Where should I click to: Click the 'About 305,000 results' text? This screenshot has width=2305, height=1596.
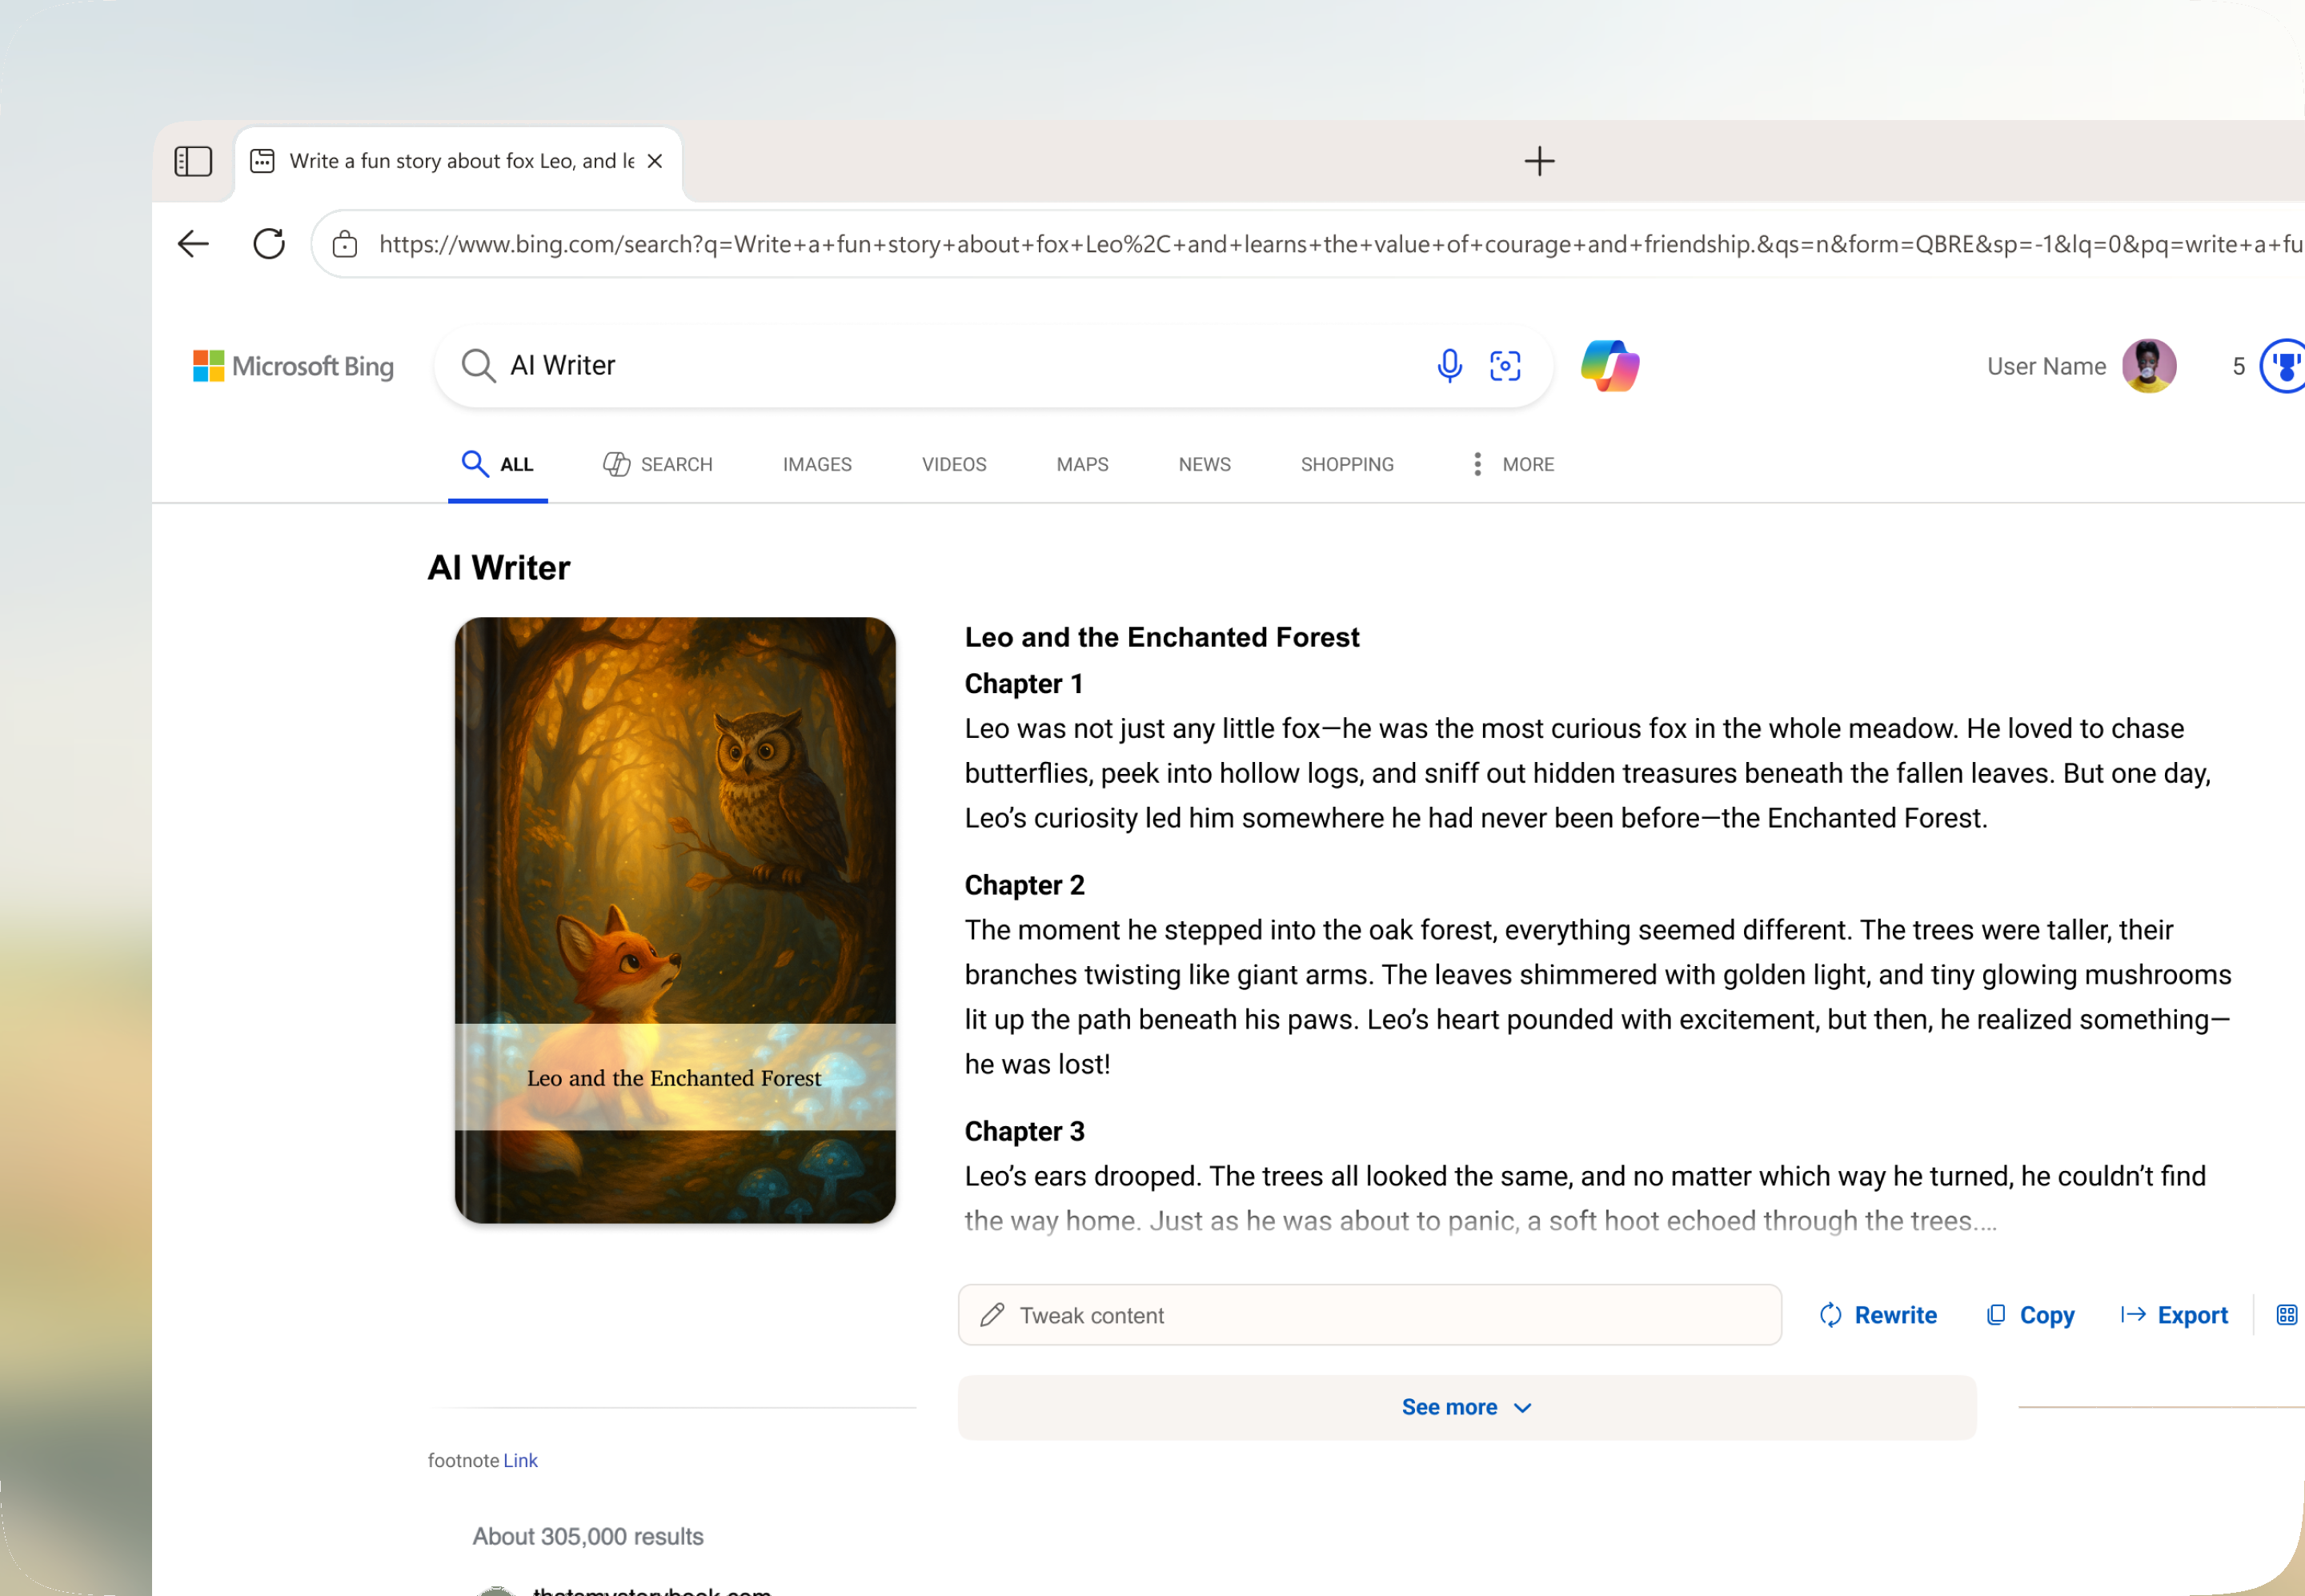[588, 1536]
